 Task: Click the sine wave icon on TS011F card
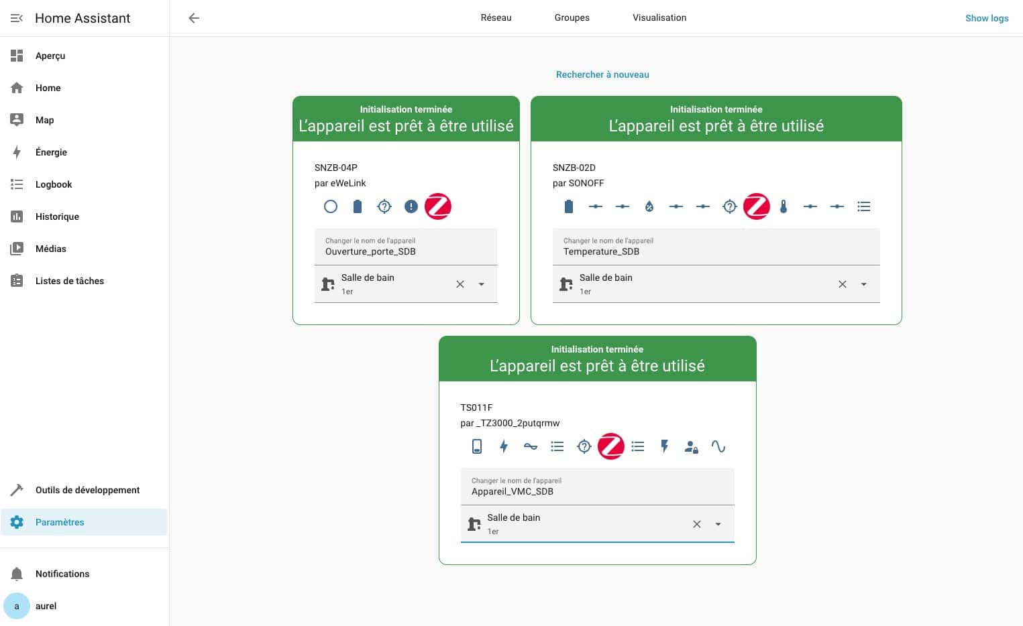pyautogui.click(x=718, y=446)
